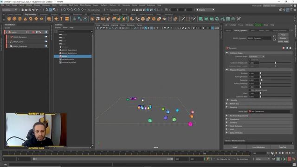297x167 pixels.
Task: Click the undo arrow icon
Action: coord(33,10)
